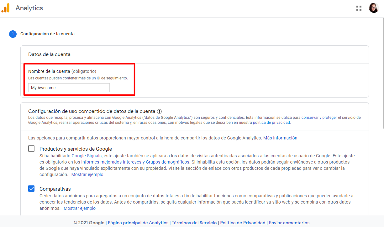Click the Productos y servicios de Google label

pyautogui.click(x=76, y=149)
